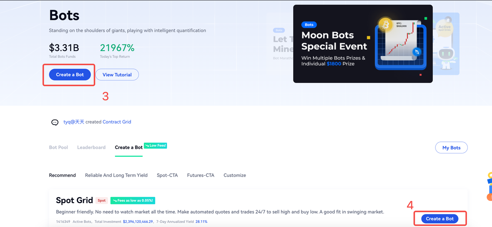Open the Leaderboard tab
Viewport: 492px width, 227px height.
(x=91, y=148)
